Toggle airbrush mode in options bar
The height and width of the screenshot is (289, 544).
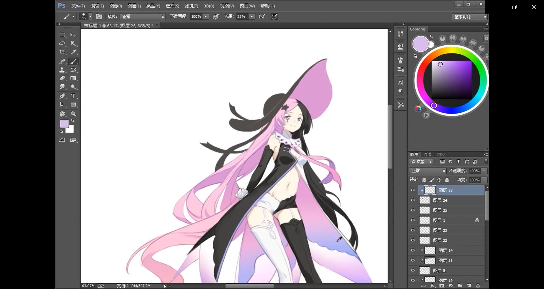[x=262, y=17]
